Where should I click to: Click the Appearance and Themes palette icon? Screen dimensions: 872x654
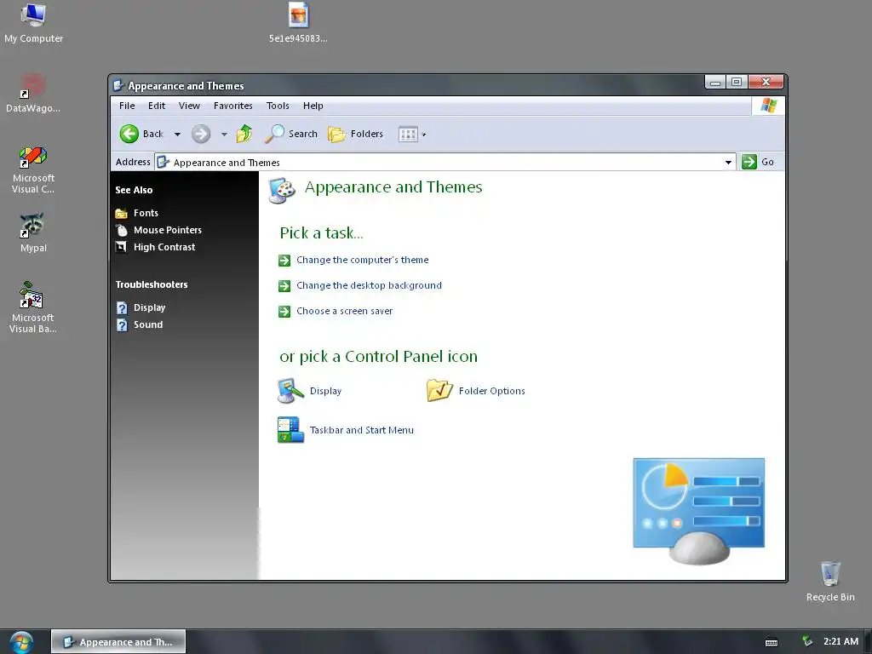[x=282, y=191]
